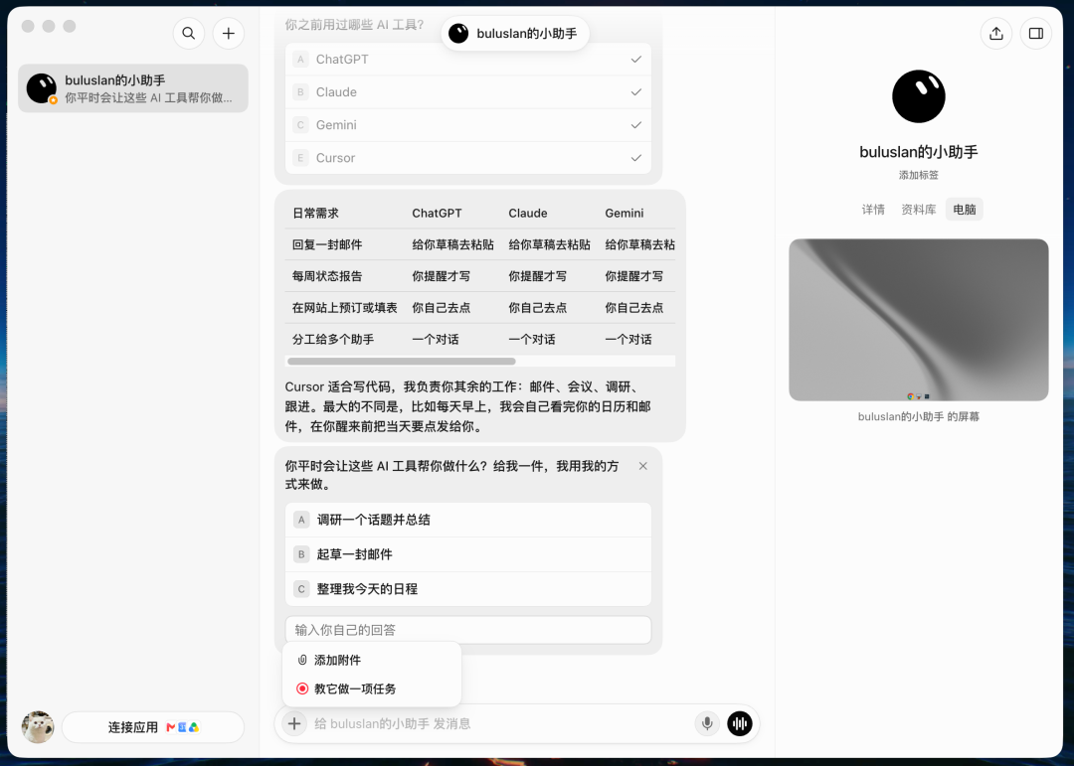1074x766 pixels.
Task: Open the assistant screen preview thumbnail
Action: pyautogui.click(x=919, y=320)
